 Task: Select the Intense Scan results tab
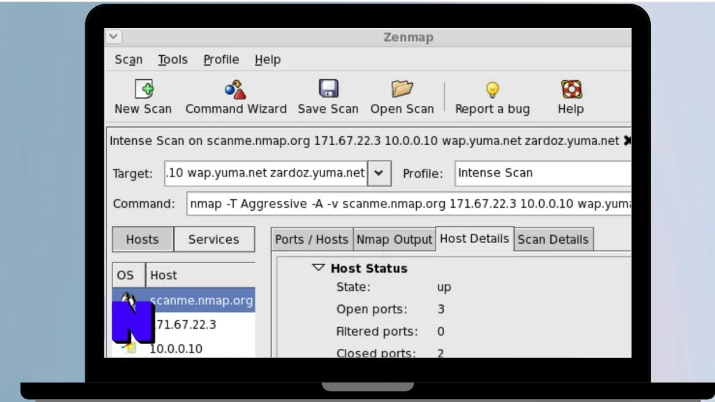[x=364, y=141]
